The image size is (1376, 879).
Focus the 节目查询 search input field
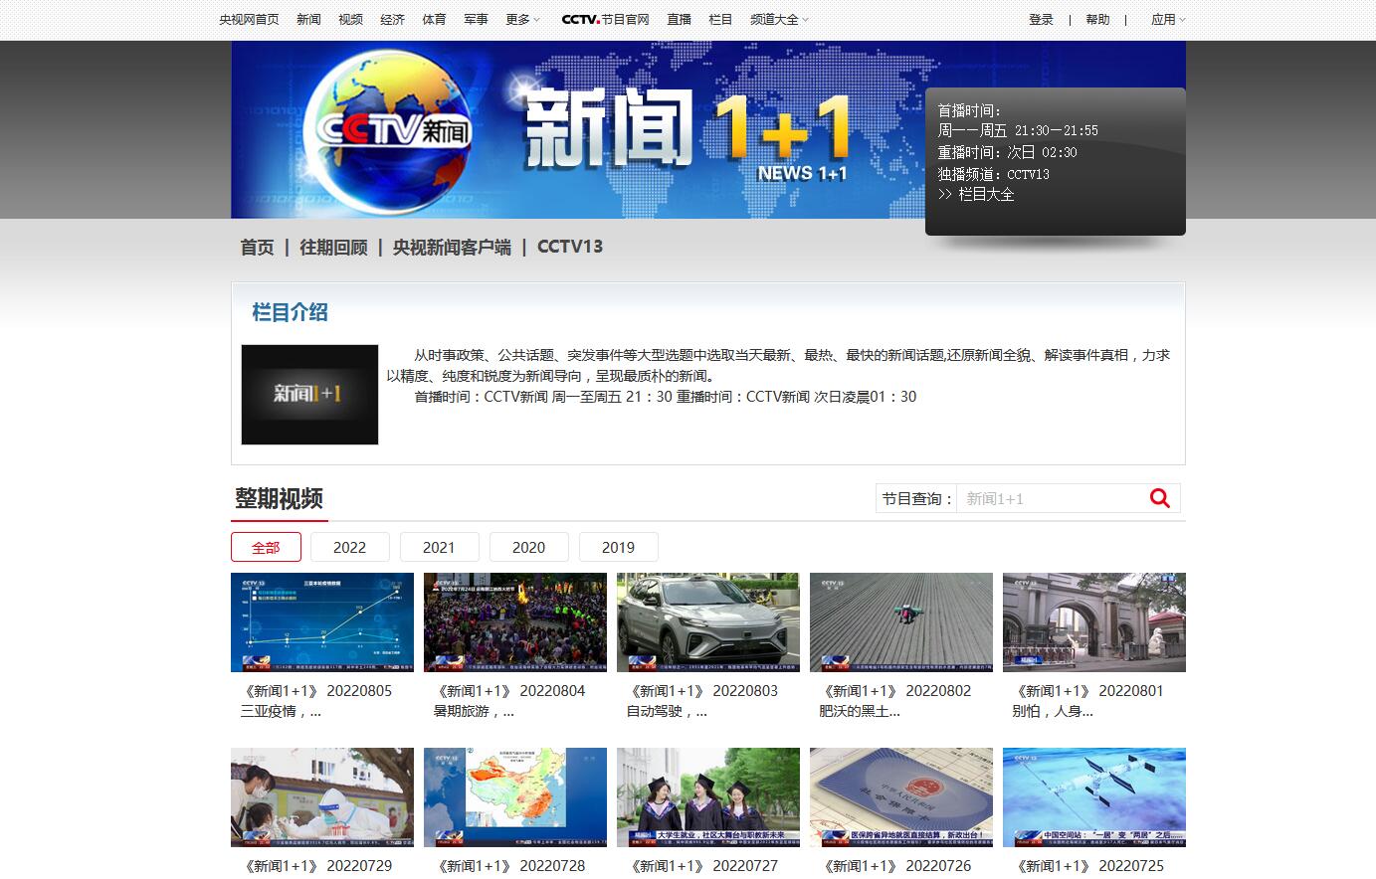coord(1049,498)
